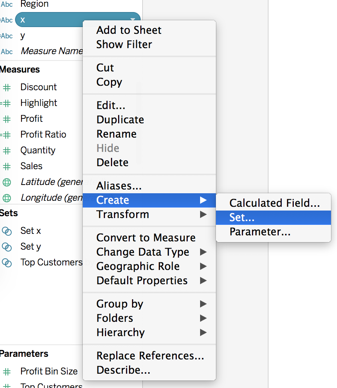The height and width of the screenshot is (388, 337).
Task: Click the number icon beside Discount
Action: pos(7,87)
